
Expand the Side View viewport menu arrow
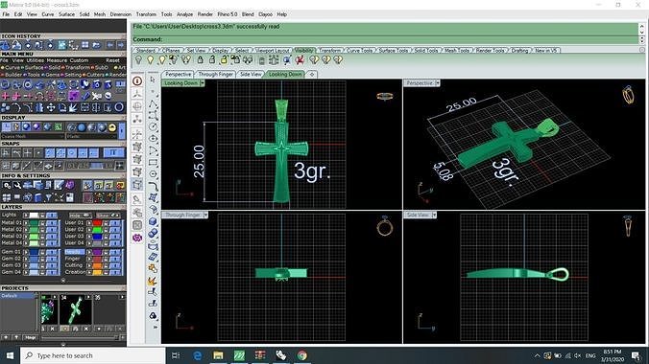(434, 215)
